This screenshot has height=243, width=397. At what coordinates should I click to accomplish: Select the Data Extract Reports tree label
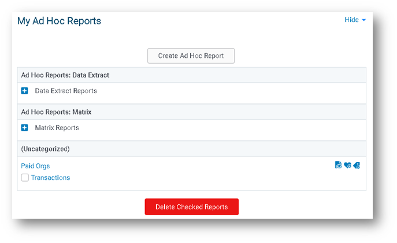point(66,91)
